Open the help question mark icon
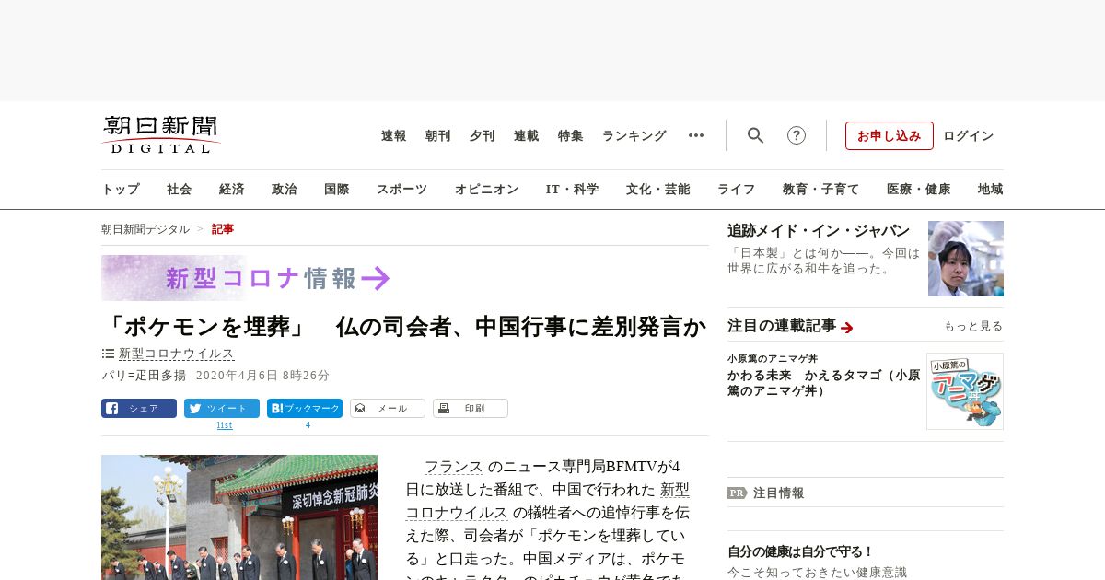The height and width of the screenshot is (580, 1105). [797, 135]
